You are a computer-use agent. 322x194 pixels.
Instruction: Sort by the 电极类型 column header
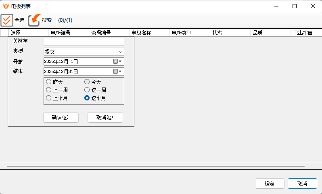[190, 33]
